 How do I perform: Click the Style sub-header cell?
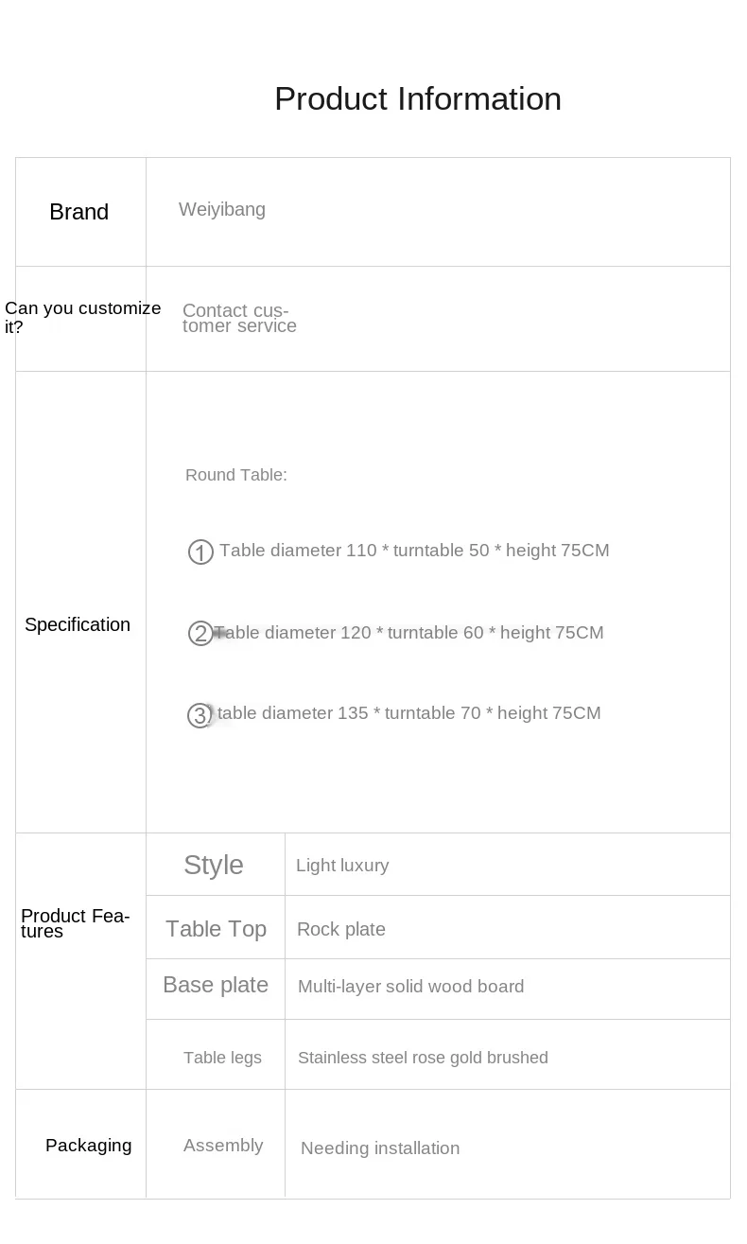214,865
